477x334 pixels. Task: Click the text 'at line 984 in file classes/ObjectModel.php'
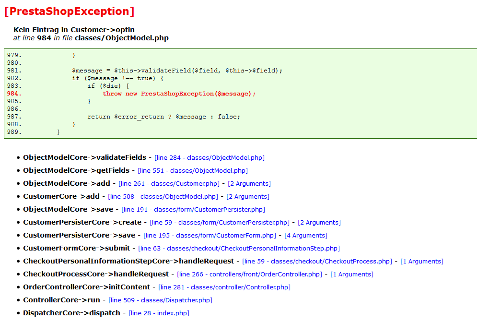click(91, 38)
